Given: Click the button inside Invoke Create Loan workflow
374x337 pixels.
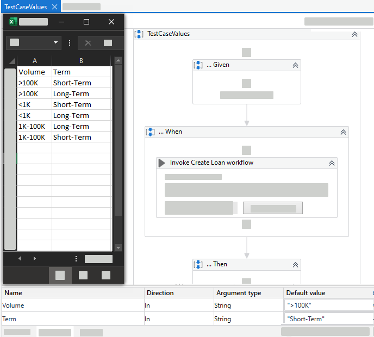Looking at the screenshot, I should (x=273, y=208).
